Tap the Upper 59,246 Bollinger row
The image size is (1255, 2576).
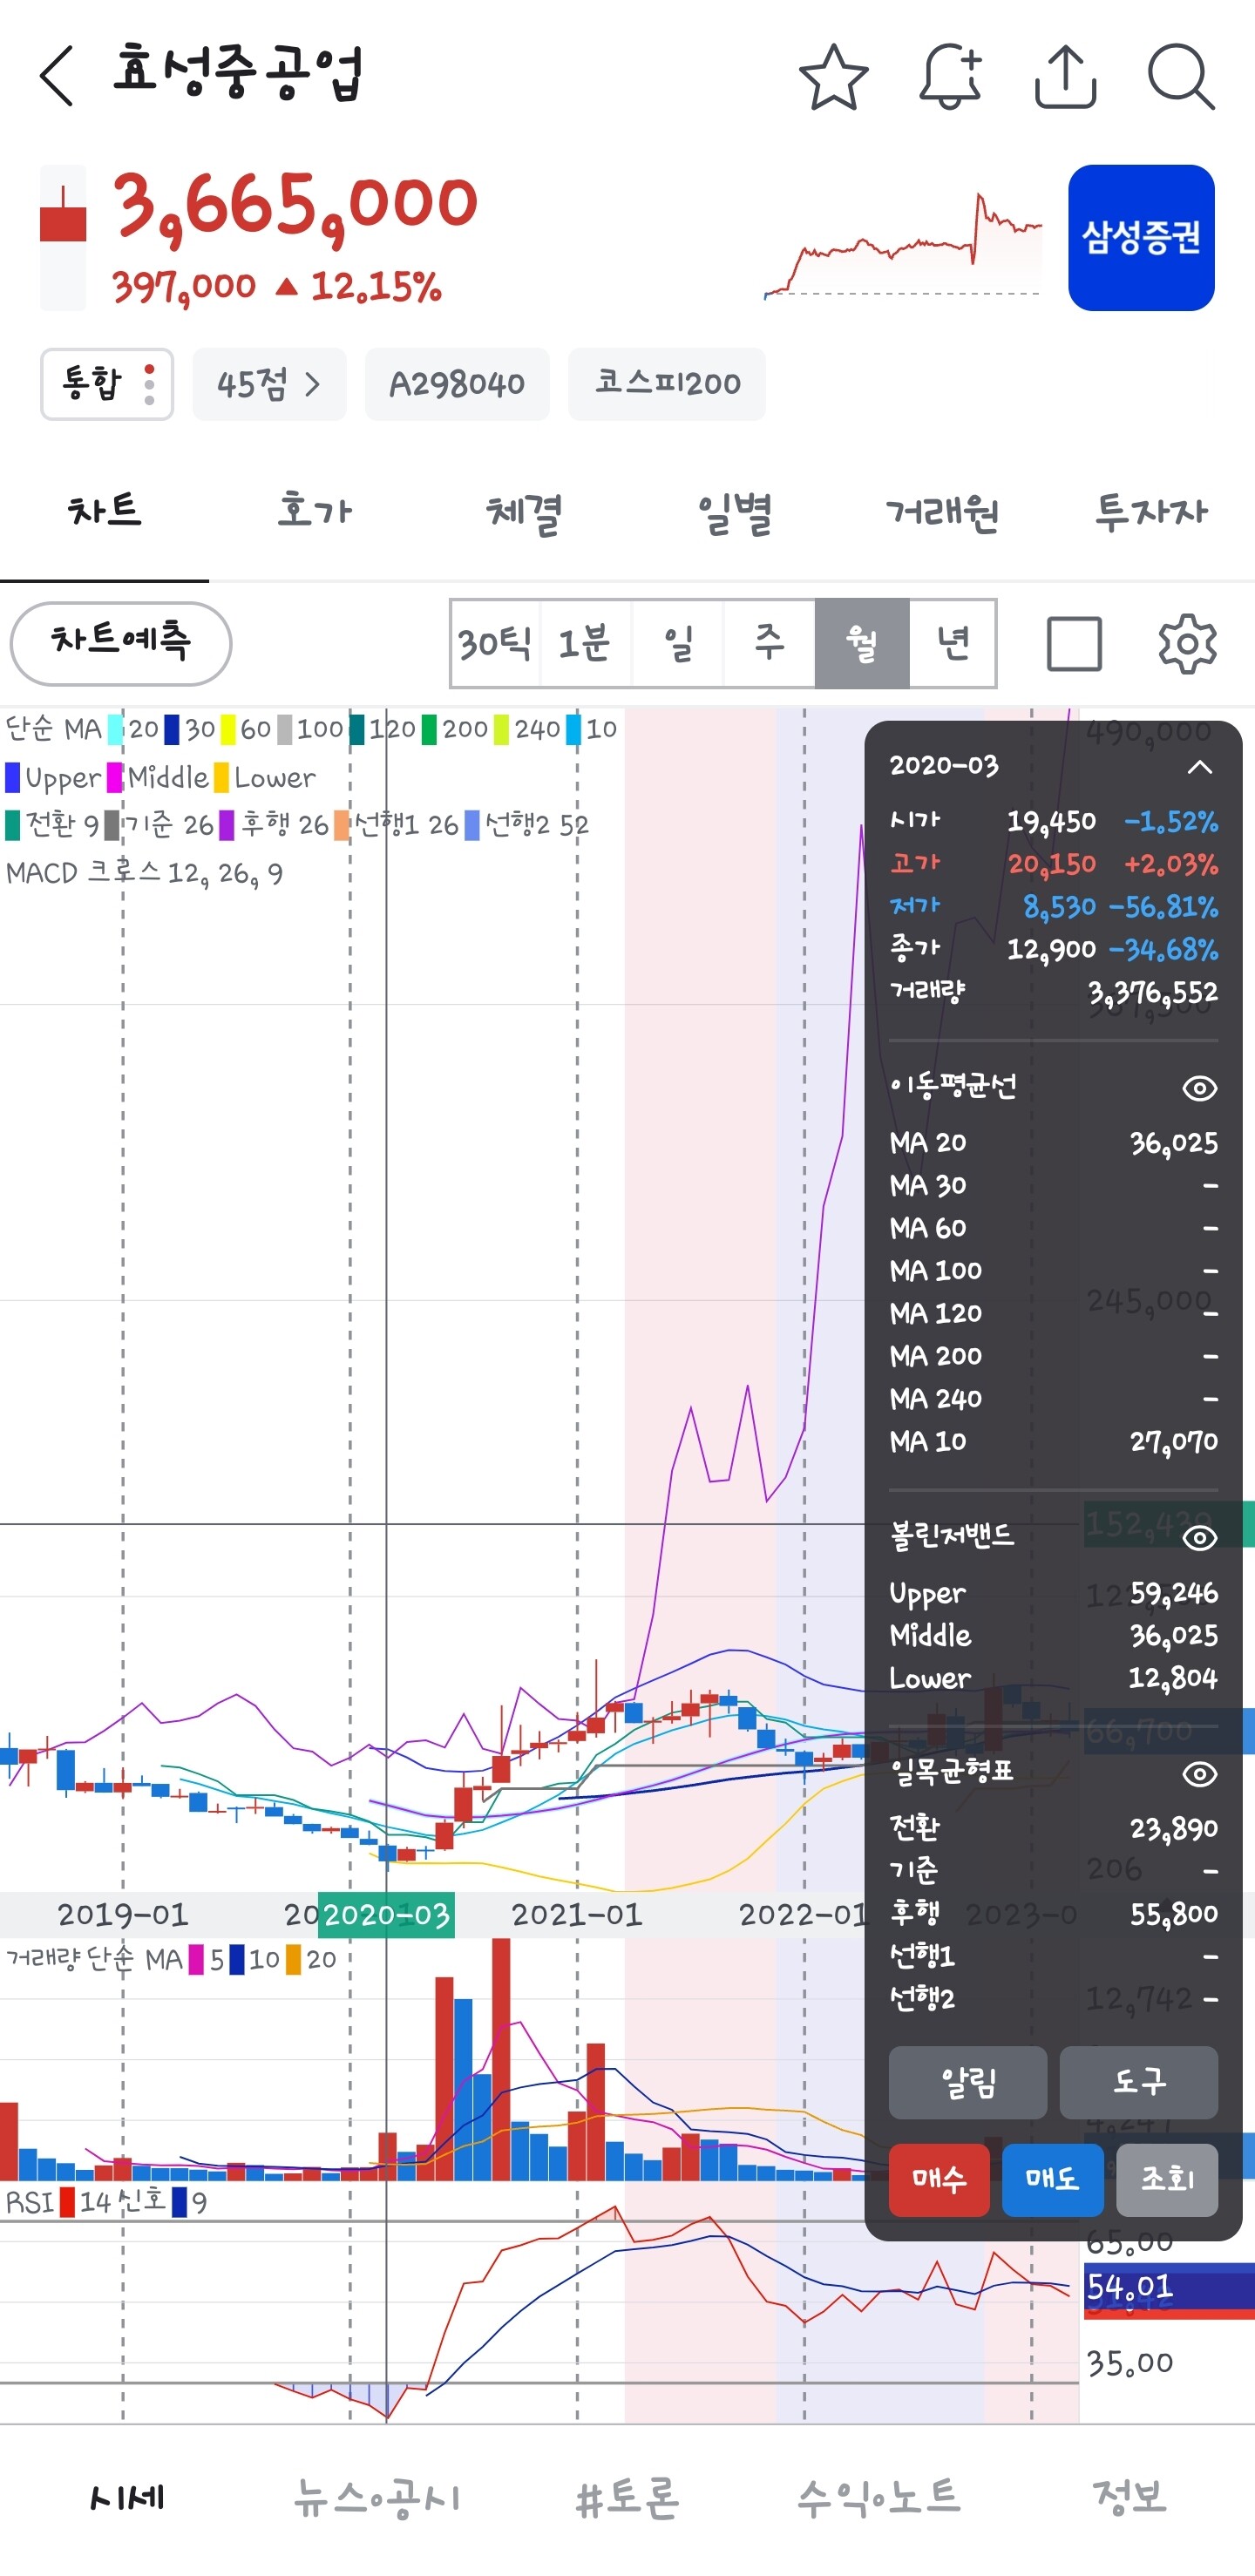coord(1054,1593)
